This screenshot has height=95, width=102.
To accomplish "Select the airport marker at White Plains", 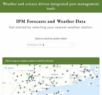I will (x=36, y=91).
